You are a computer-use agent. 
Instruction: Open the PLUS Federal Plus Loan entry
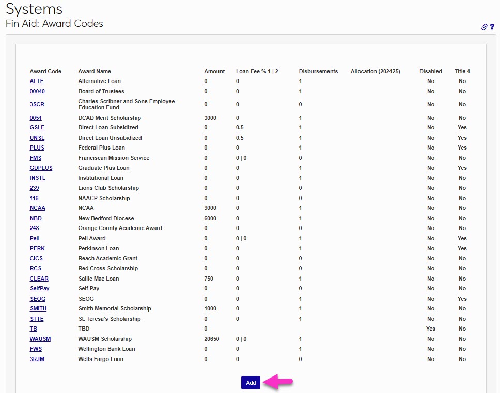tap(36, 148)
